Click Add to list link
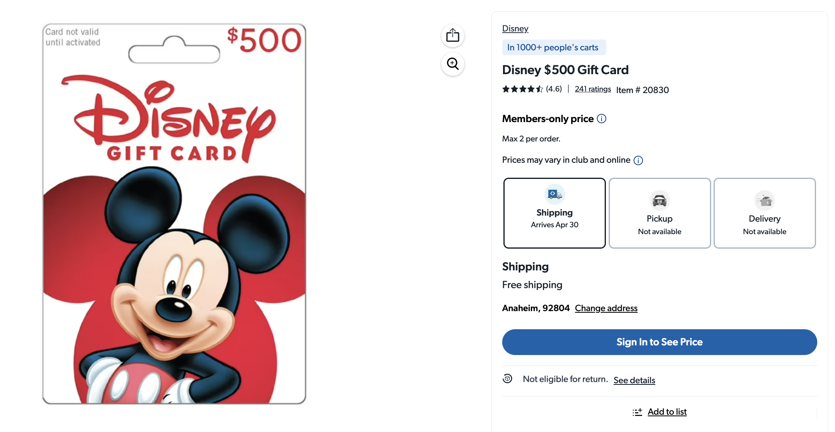This screenshot has height=432, width=835. [667, 412]
